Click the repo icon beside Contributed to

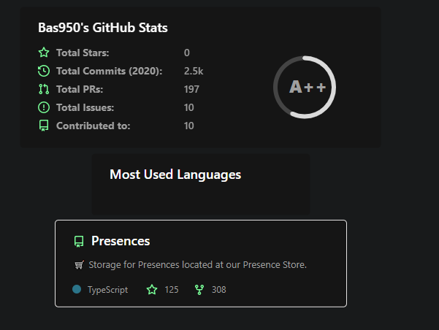(x=44, y=126)
